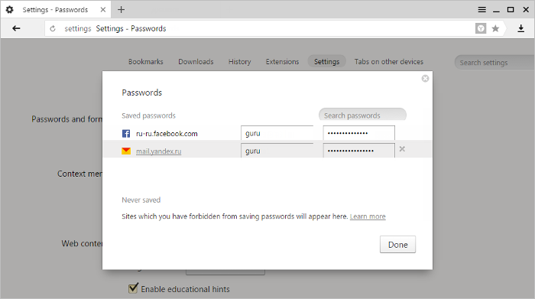Open downloads arrow icon in toolbar
The width and height of the screenshot is (535, 299).
tap(520, 28)
